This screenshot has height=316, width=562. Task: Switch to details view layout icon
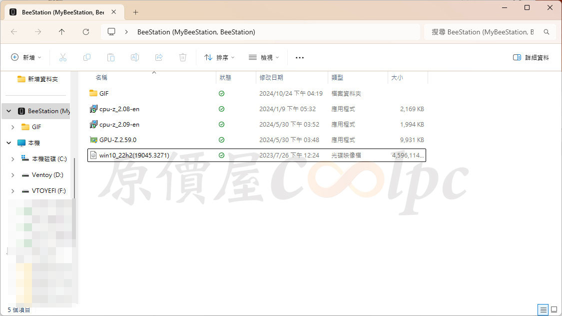pyautogui.click(x=543, y=310)
